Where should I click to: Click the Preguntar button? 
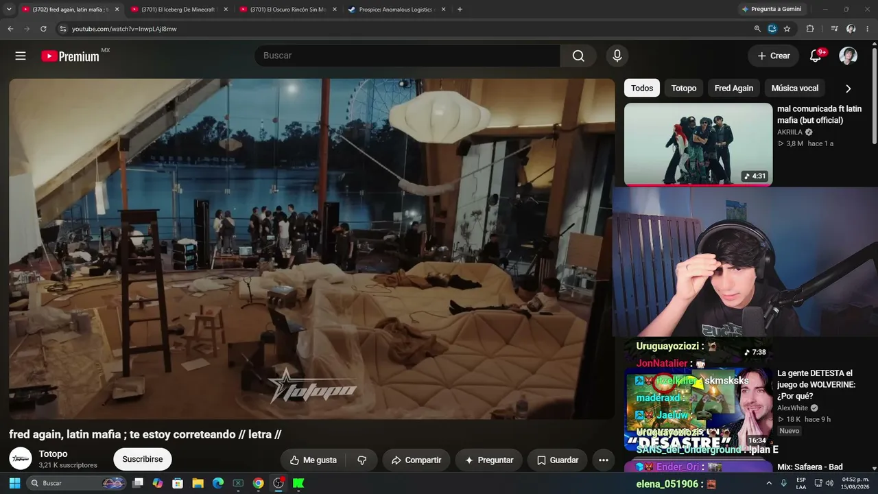point(489,460)
